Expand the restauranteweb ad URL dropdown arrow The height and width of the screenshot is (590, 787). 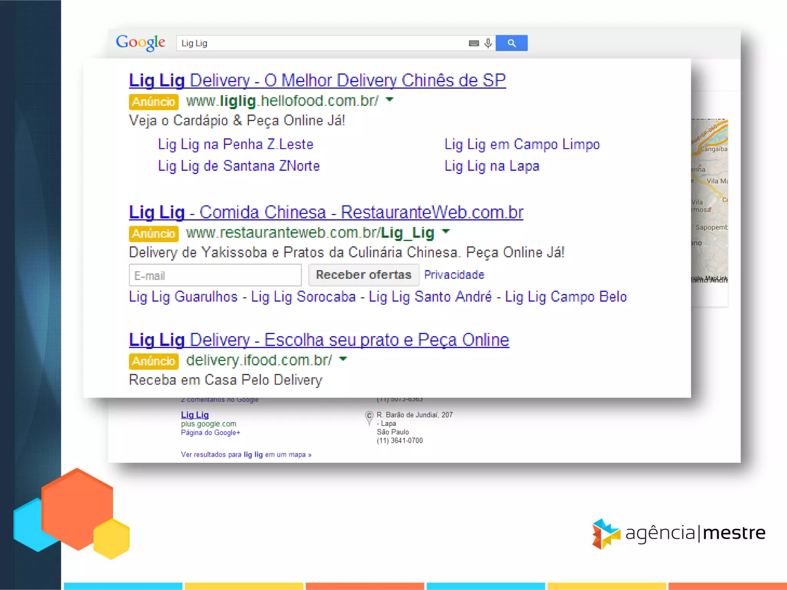(446, 232)
